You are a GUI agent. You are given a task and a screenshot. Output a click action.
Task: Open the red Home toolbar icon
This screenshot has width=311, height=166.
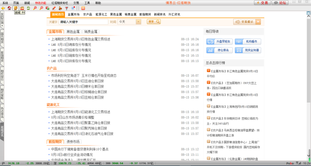[x=9, y=8]
